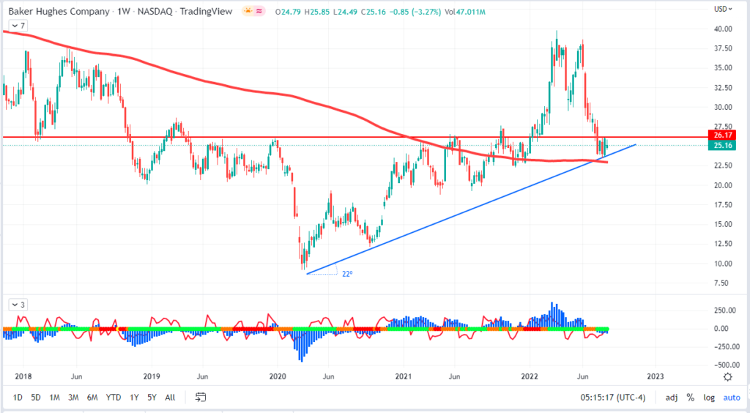Open the USD currency dropdown
This screenshot has height=413, width=750.
coord(723,9)
